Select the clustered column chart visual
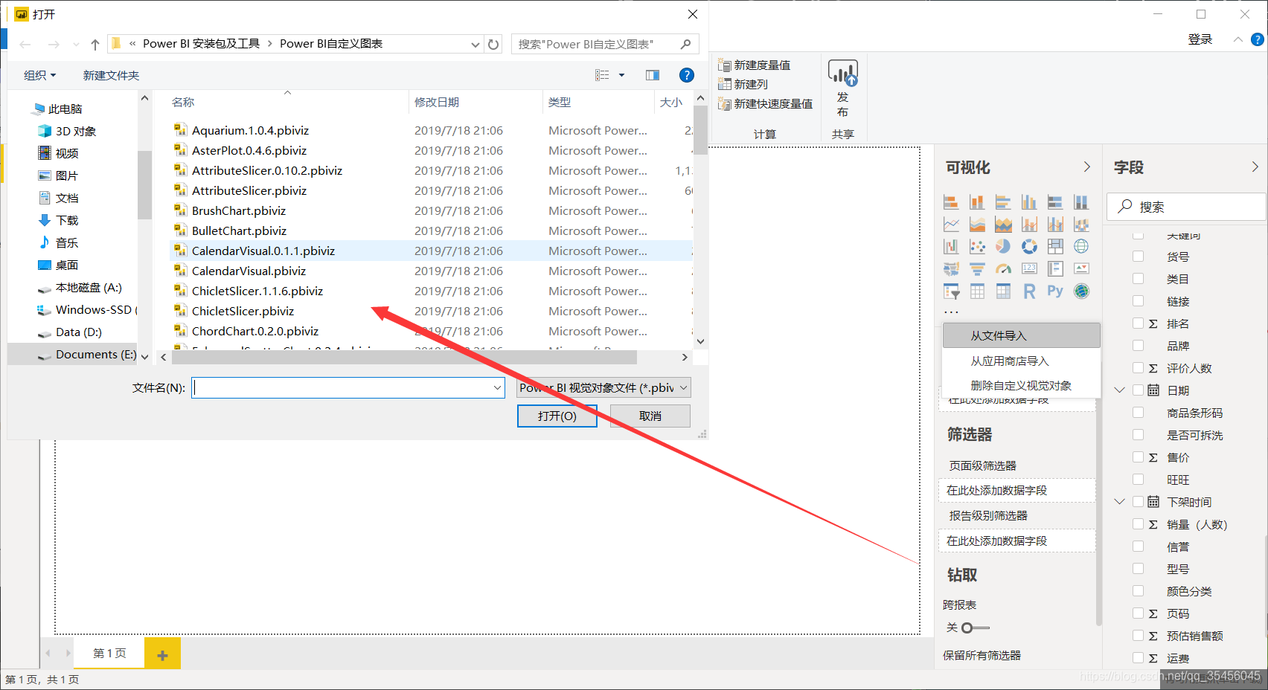 1029,202
